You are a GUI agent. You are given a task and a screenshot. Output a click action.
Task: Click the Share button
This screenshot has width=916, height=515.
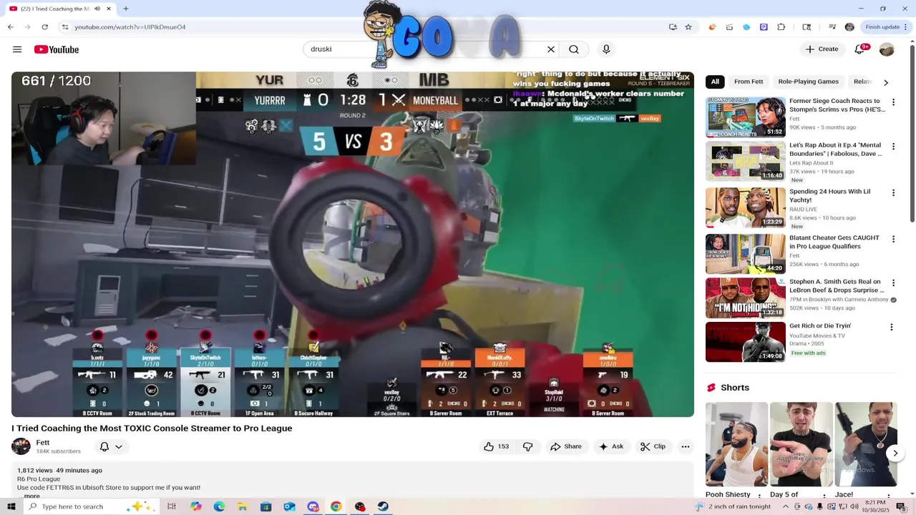pyautogui.click(x=565, y=446)
